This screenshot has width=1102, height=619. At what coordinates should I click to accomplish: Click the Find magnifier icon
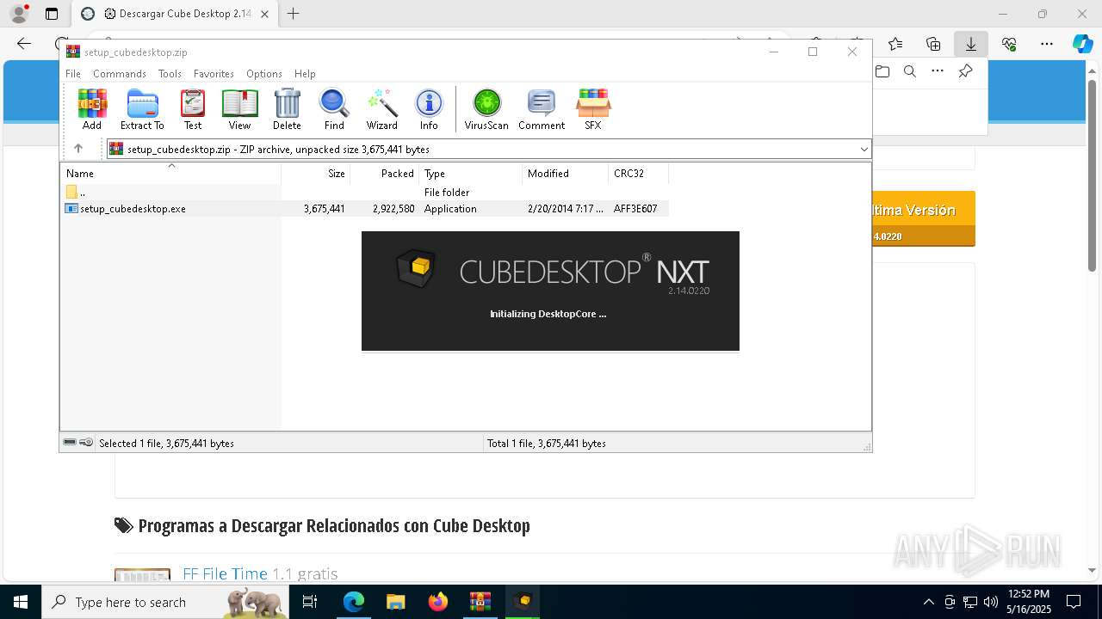[x=334, y=109]
